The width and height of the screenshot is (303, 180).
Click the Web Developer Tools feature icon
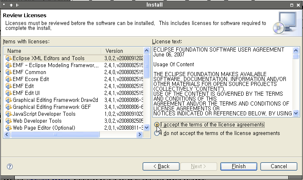[9, 121]
